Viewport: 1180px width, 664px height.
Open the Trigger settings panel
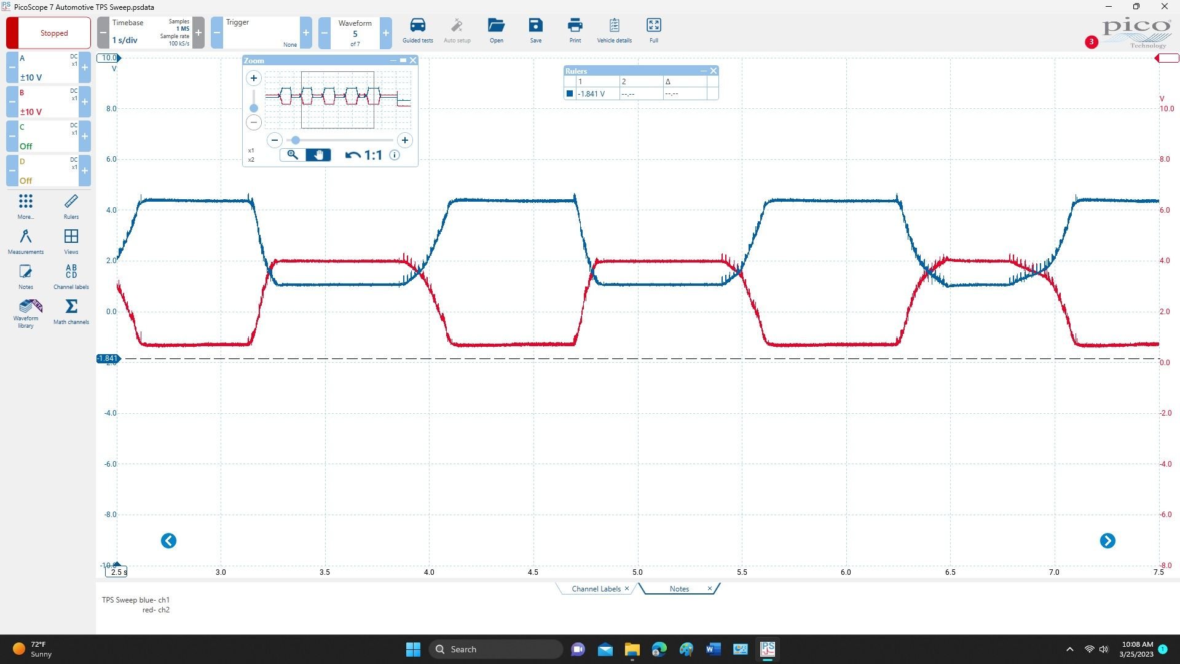(261, 33)
